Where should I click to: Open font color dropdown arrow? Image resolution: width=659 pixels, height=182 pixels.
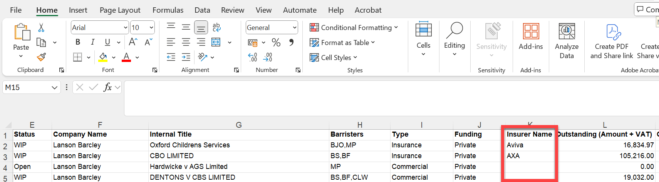[137, 57]
